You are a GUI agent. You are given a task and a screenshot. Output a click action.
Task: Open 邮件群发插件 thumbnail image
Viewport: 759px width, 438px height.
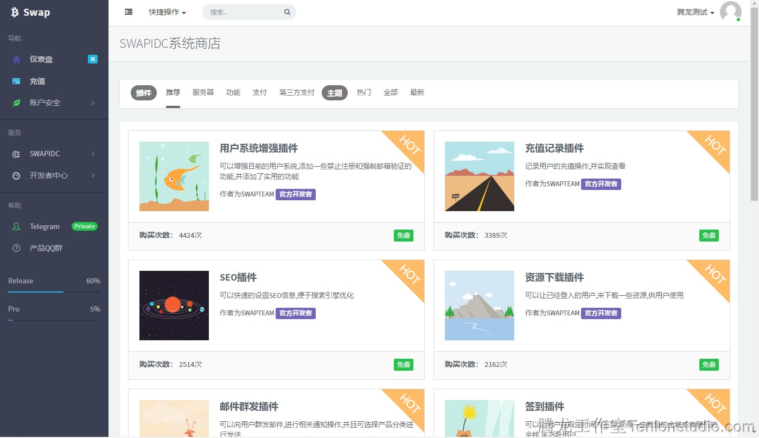[174, 418]
